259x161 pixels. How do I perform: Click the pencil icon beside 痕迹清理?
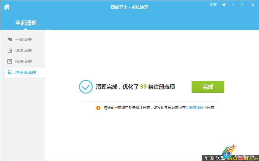coord(10,61)
